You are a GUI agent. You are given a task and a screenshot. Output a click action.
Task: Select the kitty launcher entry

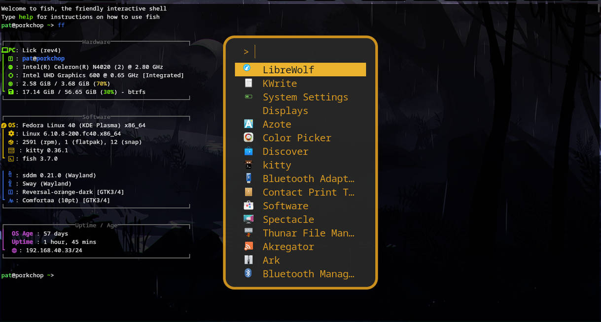coord(300,165)
